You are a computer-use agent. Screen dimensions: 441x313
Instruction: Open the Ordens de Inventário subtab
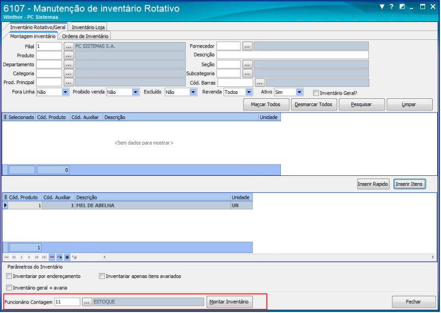[x=85, y=36]
